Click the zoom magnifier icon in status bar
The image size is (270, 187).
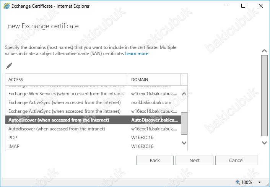238,182
